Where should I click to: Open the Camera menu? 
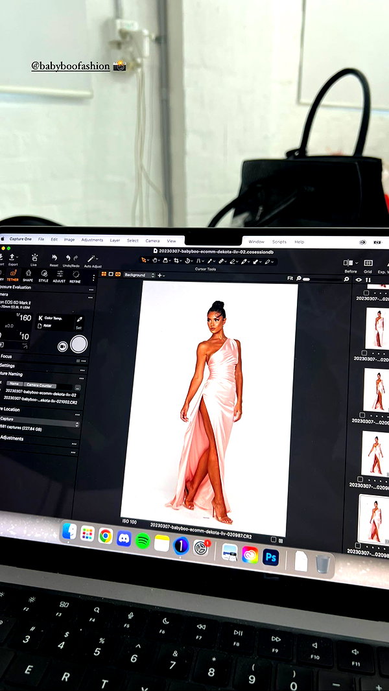pos(152,240)
